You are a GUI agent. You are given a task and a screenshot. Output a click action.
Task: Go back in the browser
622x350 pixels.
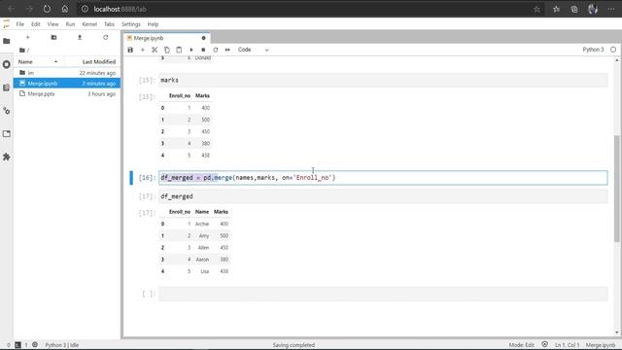tap(11, 9)
